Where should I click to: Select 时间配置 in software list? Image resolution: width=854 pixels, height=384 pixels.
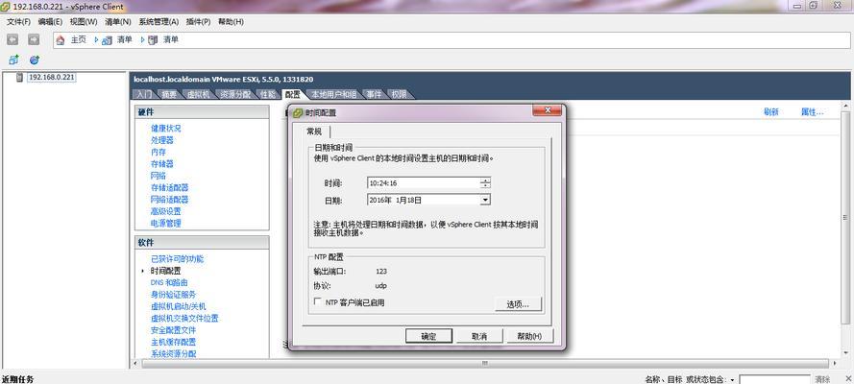click(166, 271)
